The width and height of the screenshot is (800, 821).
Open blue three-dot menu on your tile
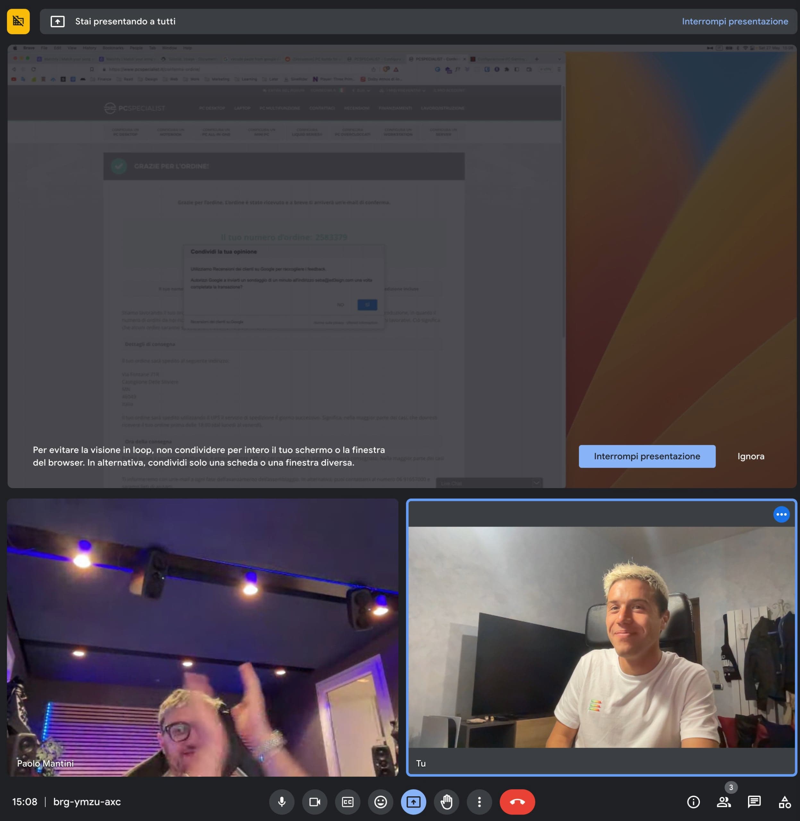coord(781,514)
